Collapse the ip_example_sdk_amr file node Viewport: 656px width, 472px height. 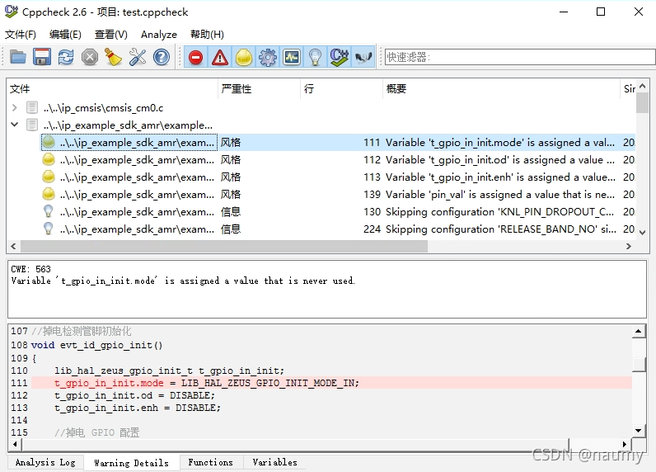click(15, 125)
